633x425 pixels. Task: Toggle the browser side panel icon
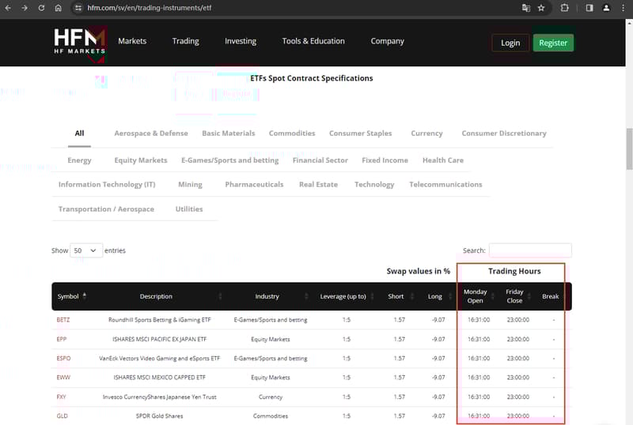tap(589, 8)
